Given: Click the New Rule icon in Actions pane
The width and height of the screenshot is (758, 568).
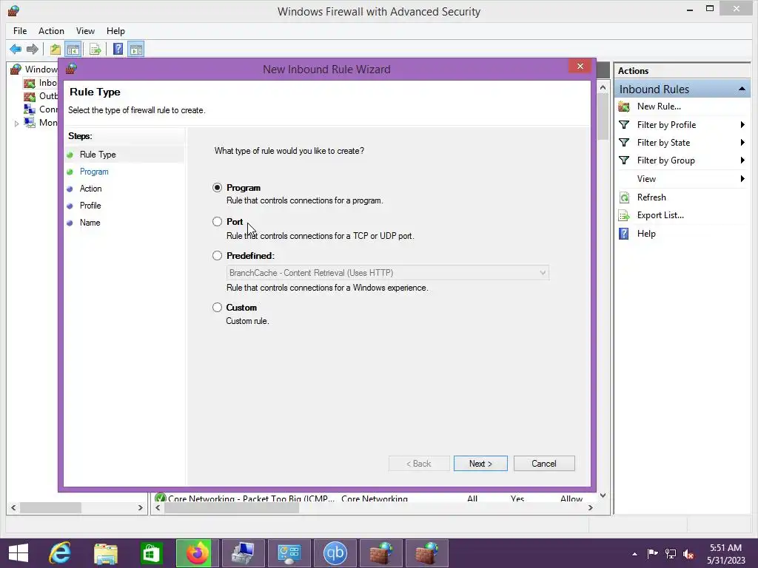Looking at the screenshot, I should tap(624, 106).
